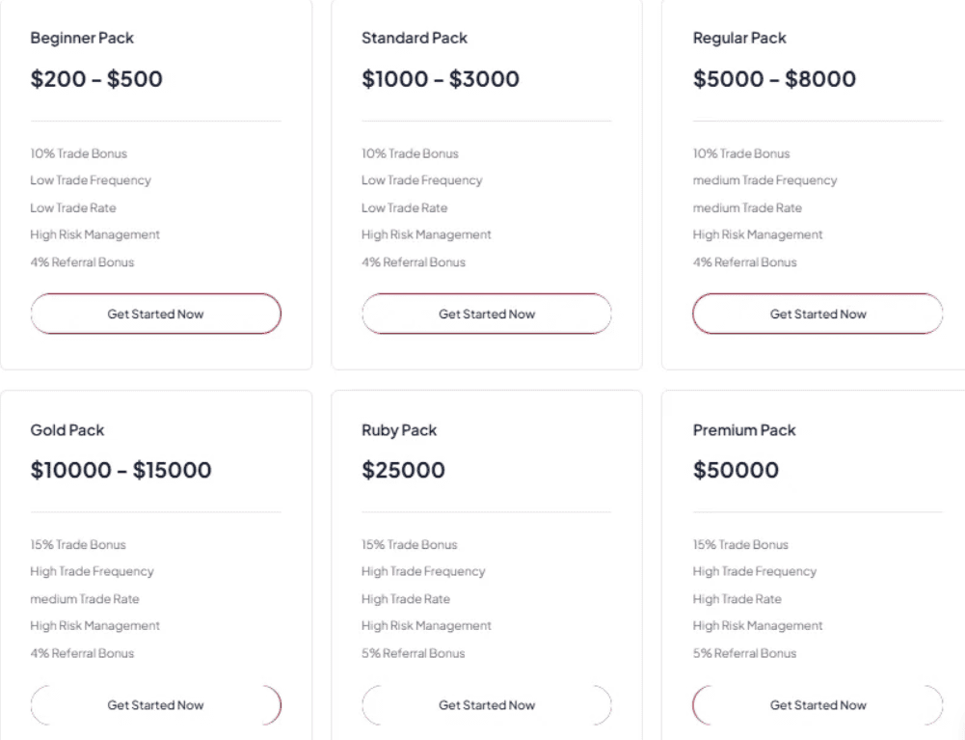This screenshot has width=965, height=740.
Task: Click the $25000 price on Ruby Pack
Action: [403, 471]
